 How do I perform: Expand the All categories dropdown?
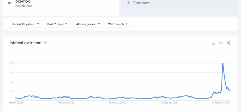tap(87, 24)
